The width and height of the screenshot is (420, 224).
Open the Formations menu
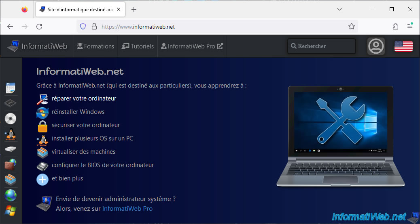coord(95,46)
